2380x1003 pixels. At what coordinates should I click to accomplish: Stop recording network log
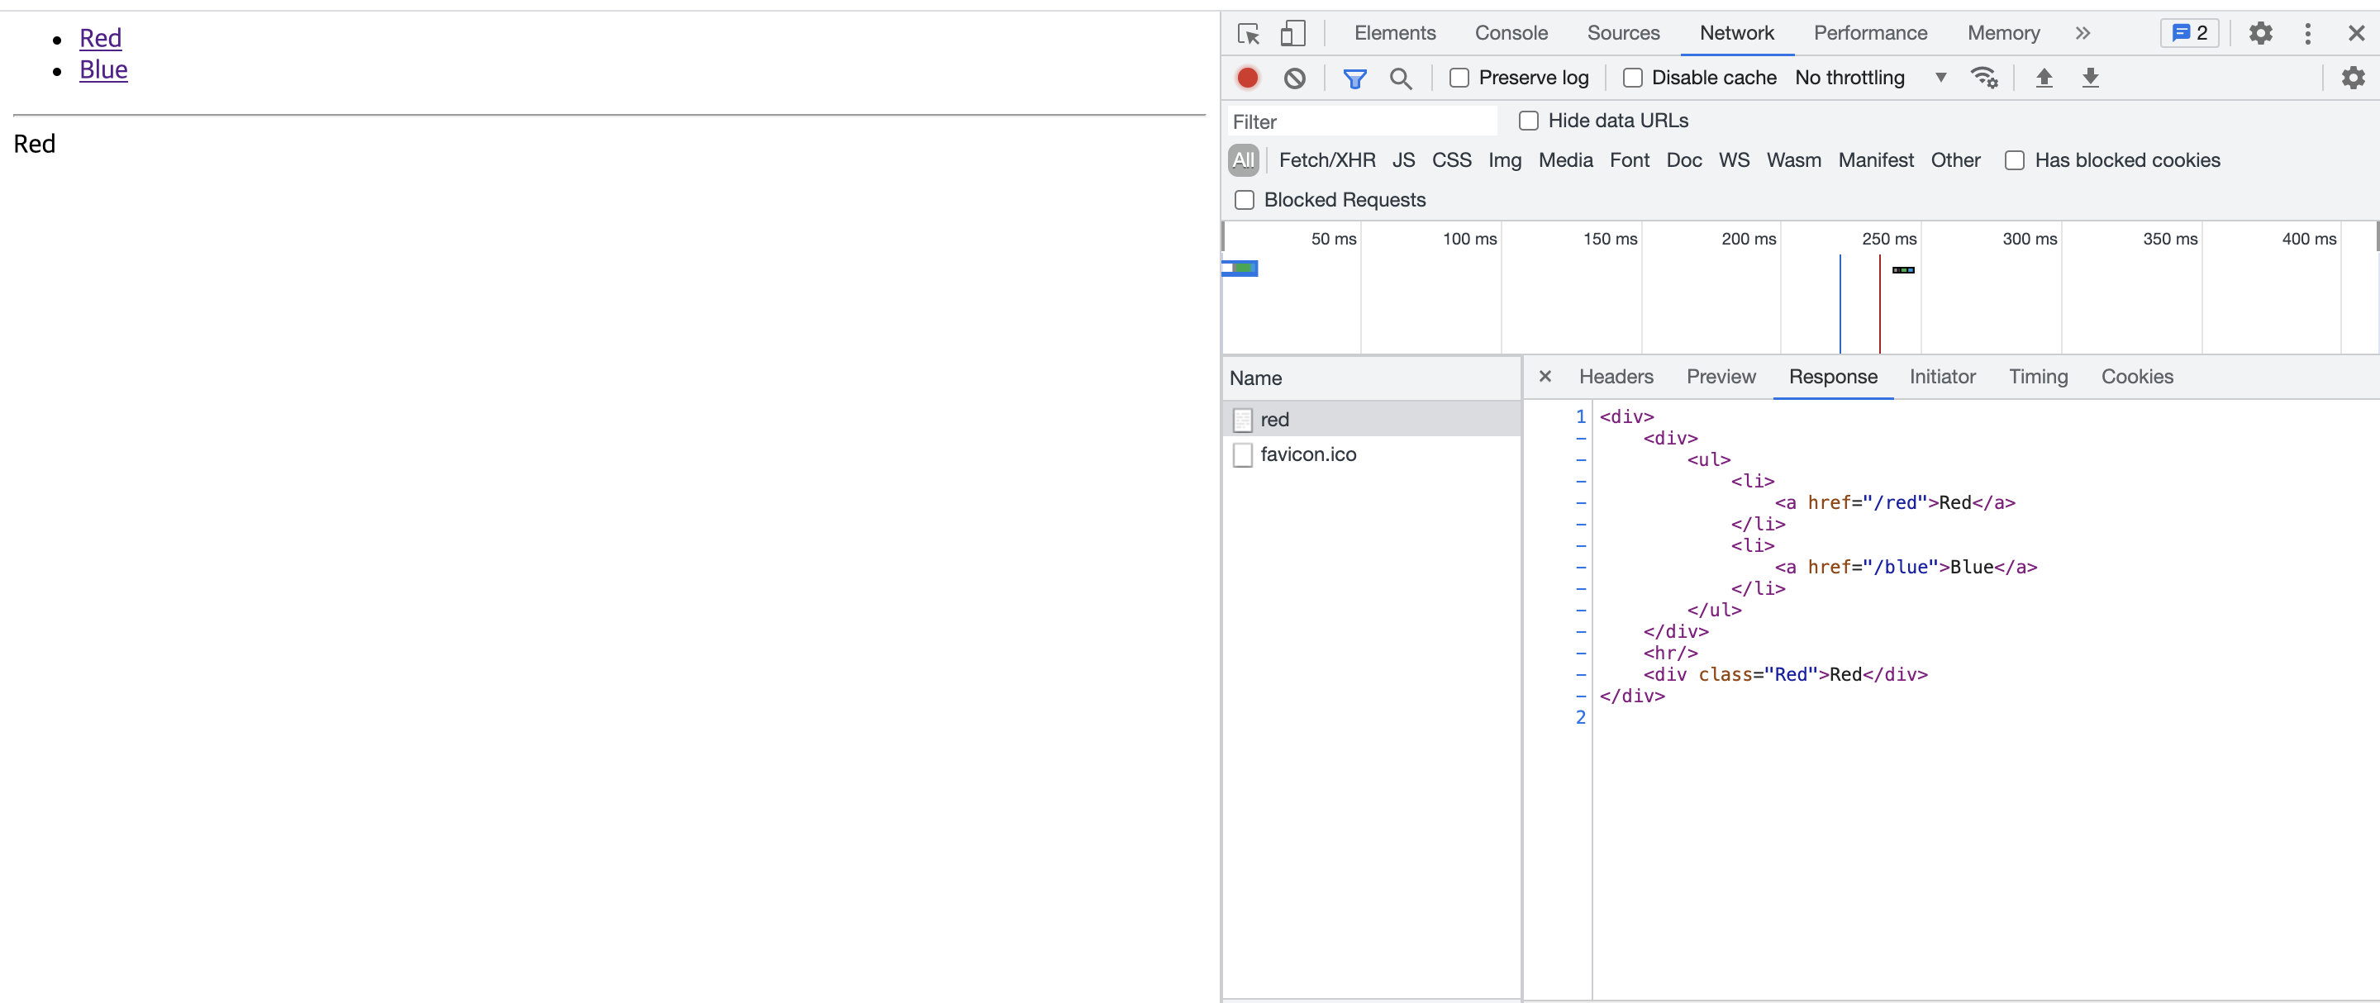coord(1247,78)
